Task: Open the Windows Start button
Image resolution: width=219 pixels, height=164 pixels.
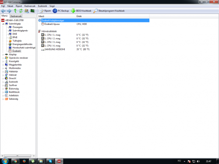Action: (5, 161)
